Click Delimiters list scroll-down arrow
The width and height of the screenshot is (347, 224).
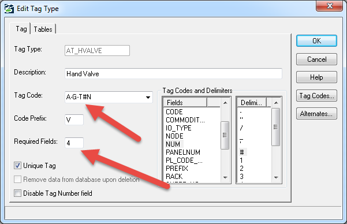coord(276,177)
